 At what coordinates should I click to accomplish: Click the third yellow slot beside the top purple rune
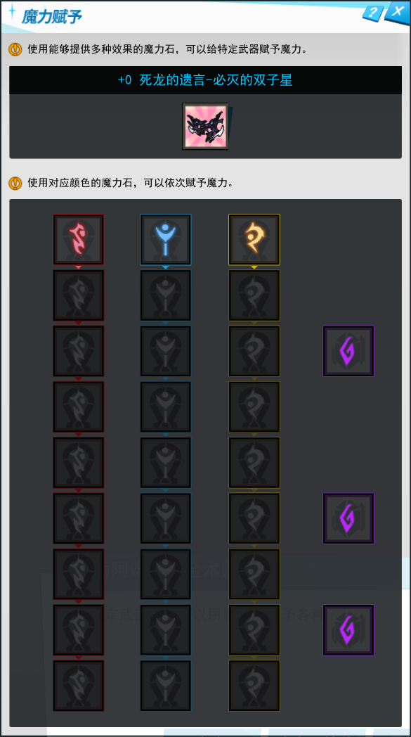pos(254,351)
